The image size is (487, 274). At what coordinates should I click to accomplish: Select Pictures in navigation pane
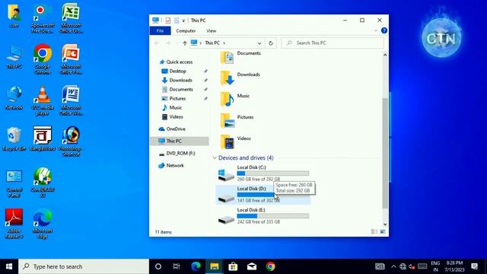[174, 98]
